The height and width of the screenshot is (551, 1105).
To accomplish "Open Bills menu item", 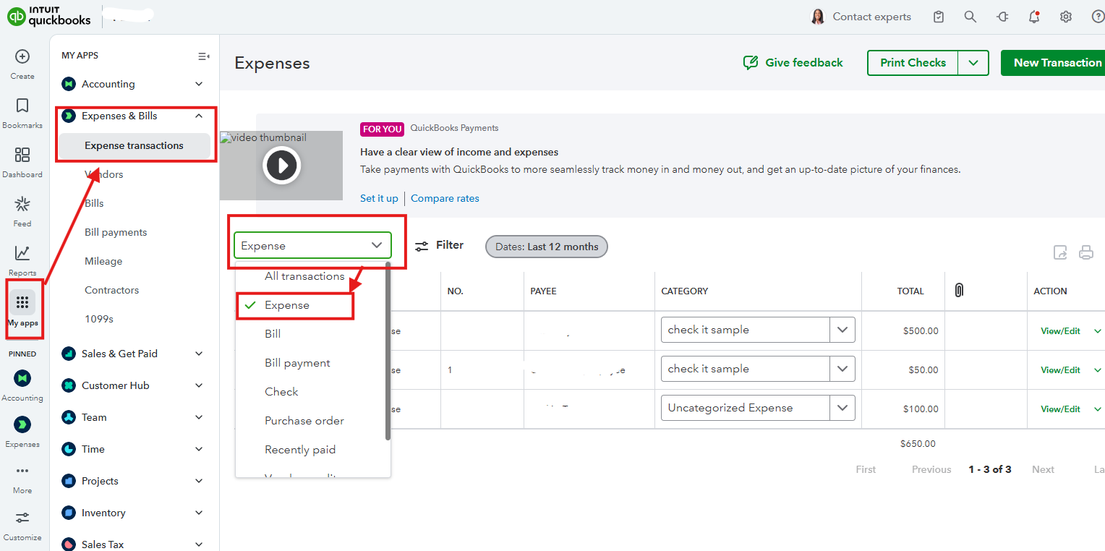I will point(94,203).
